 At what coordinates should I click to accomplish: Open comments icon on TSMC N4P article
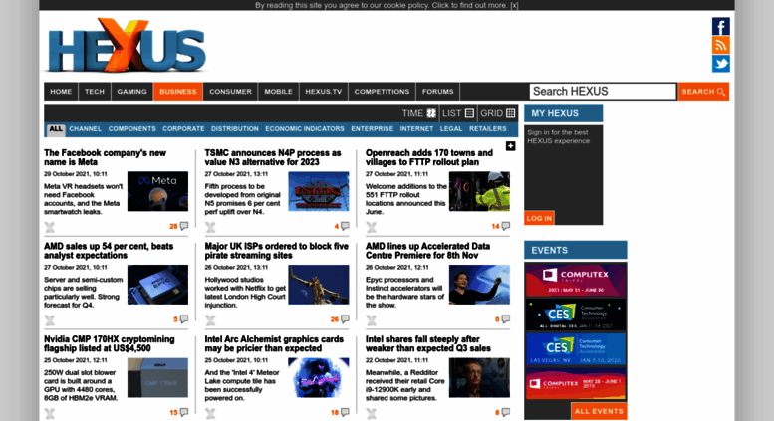pyautogui.click(x=345, y=226)
